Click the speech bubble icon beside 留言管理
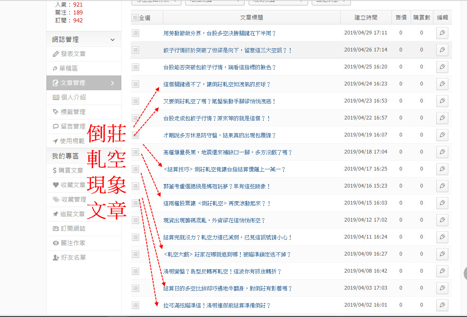The image size is (467, 317). coord(56,127)
